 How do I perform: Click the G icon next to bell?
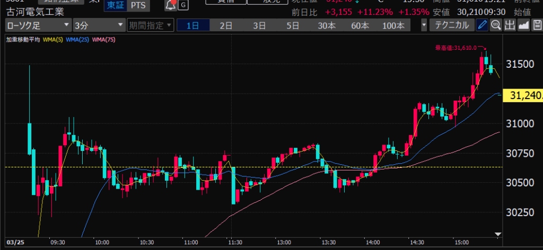click(183, 5)
